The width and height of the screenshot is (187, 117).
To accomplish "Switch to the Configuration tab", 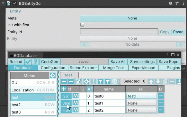I will point(53,68).
